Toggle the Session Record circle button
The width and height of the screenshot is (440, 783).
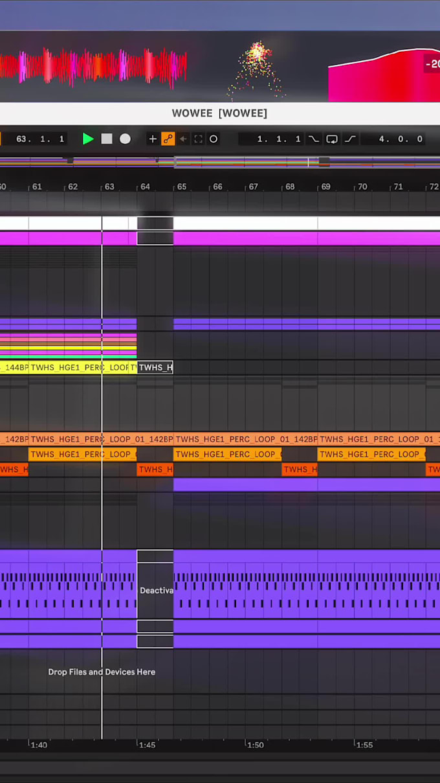coord(214,139)
